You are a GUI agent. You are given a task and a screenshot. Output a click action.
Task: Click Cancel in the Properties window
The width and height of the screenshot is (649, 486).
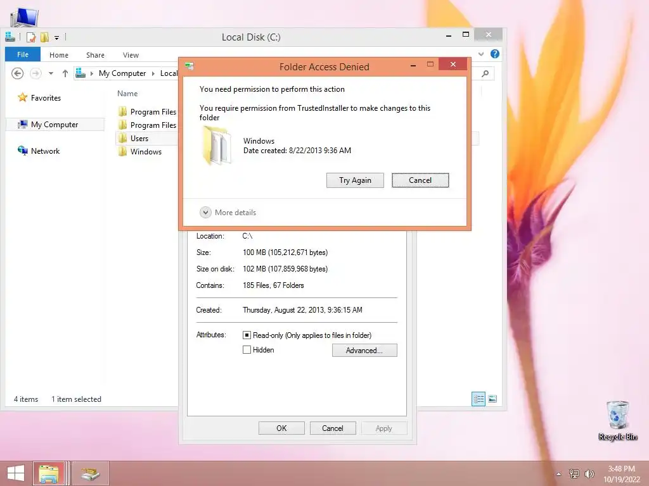(332, 428)
